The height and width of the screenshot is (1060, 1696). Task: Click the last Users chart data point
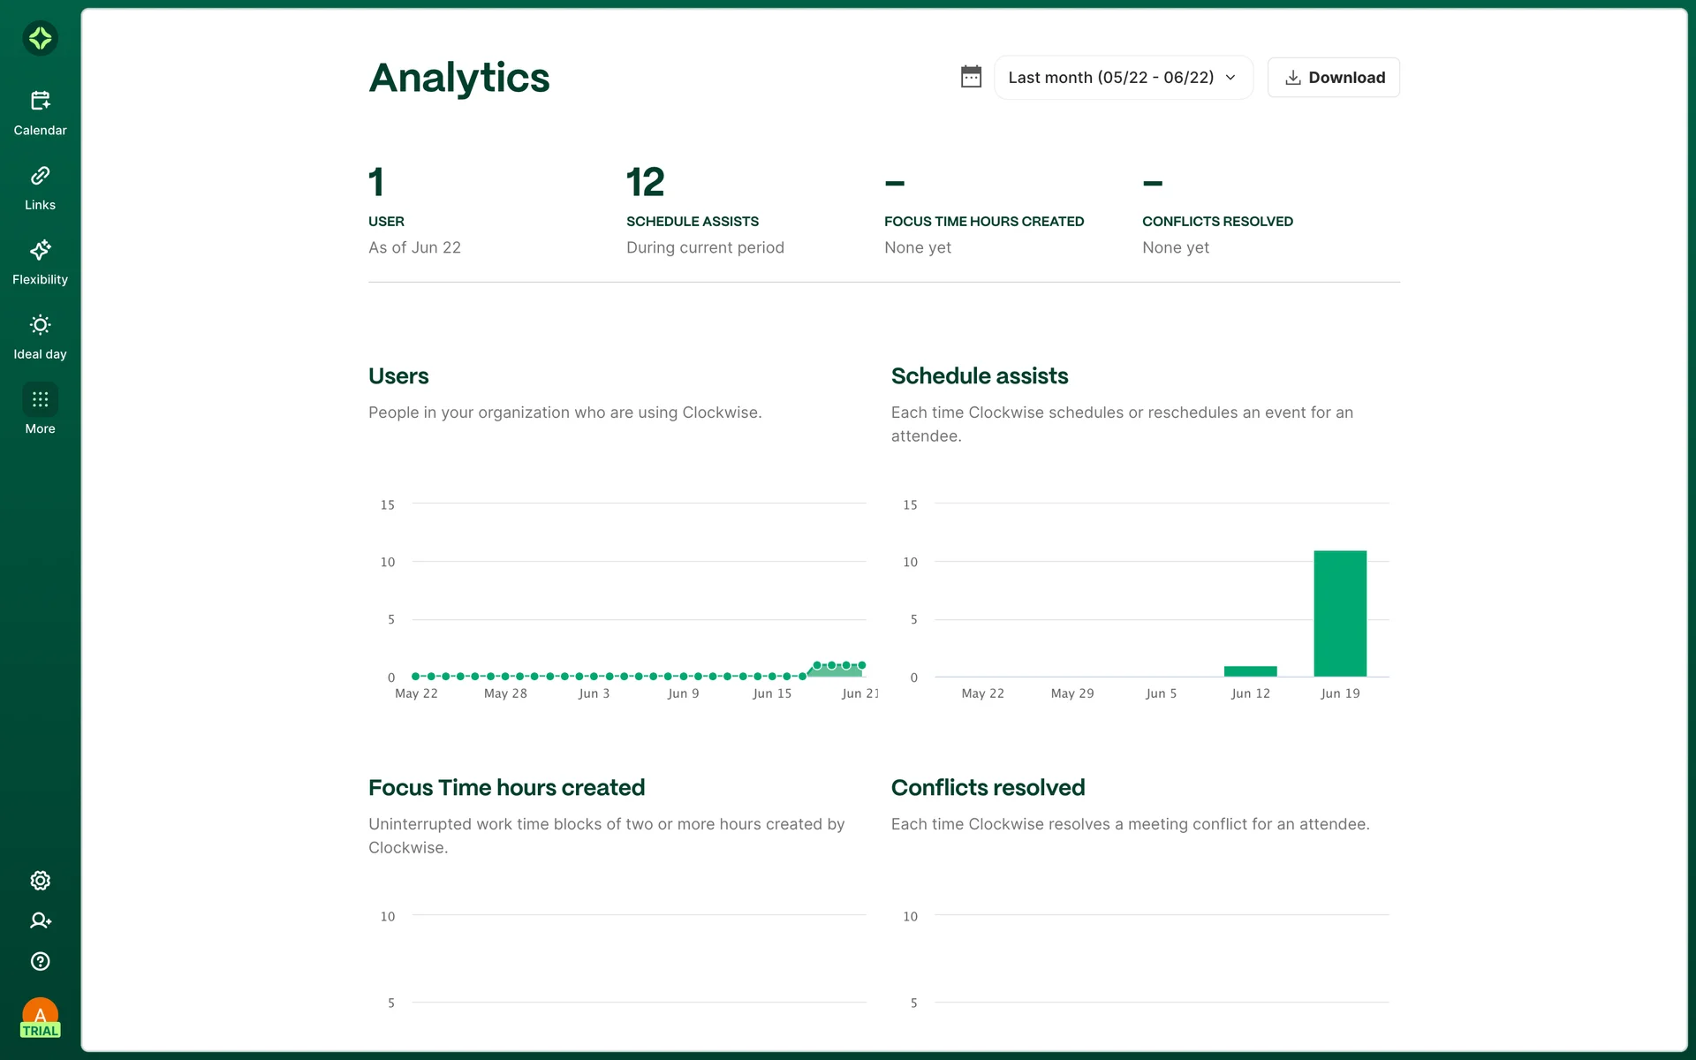[x=862, y=665]
